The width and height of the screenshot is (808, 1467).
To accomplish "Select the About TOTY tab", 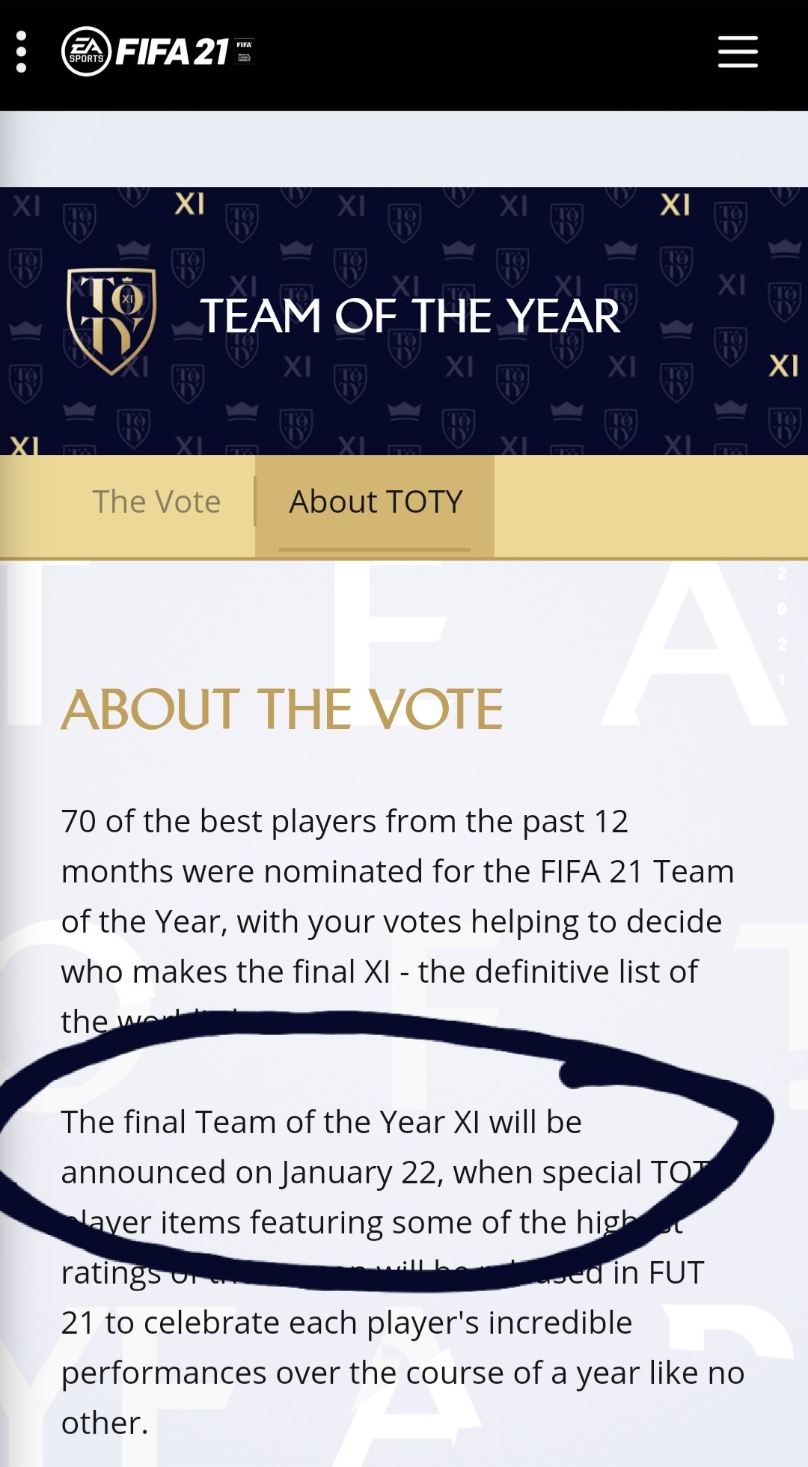I will tap(376, 501).
